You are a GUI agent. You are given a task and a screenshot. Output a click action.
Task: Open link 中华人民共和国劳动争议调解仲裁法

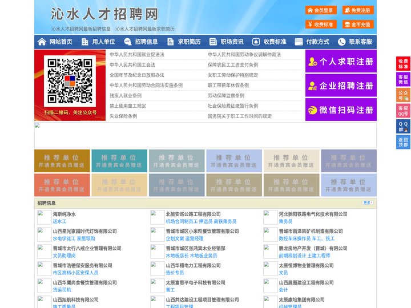pyautogui.click(x=244, y=55)
